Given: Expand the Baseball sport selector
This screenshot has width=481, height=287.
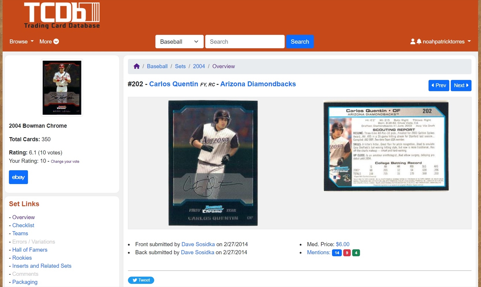Looking at the screenshot, I should (179, 41).
